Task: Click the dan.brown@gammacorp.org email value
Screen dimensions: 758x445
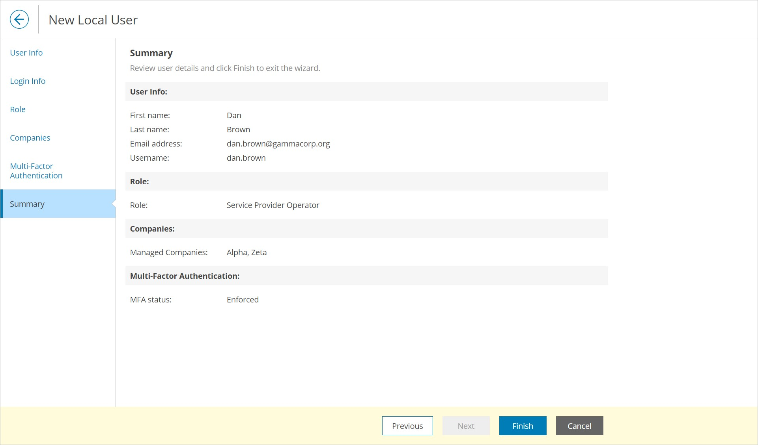Action: [x=278, y=144]
